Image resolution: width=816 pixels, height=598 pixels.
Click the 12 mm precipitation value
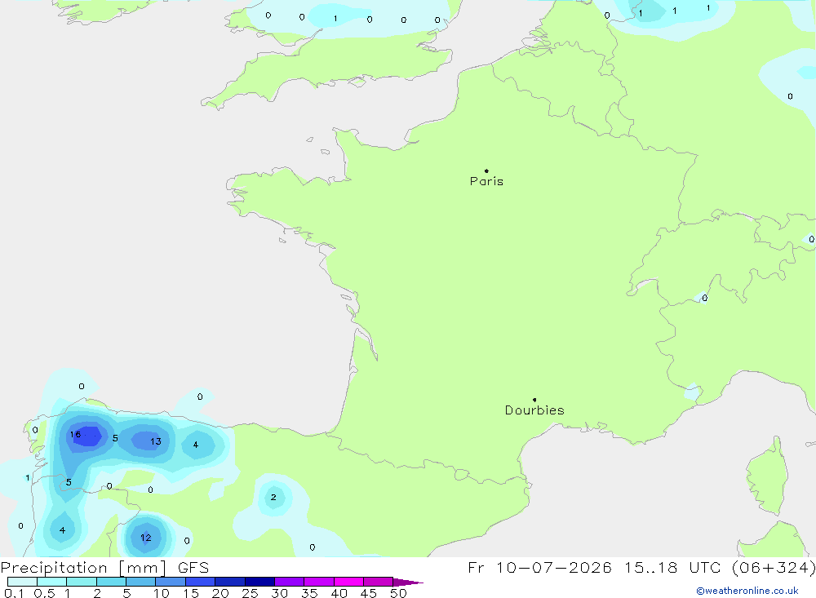pyautogui.click(x=146, y=538)
